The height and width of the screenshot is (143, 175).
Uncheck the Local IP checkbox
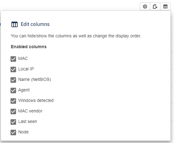point(13,69)
